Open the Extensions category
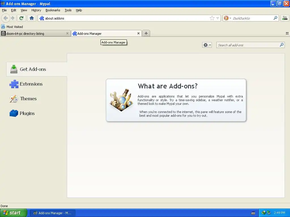This screenshot has height=217, width=290. 37,84
